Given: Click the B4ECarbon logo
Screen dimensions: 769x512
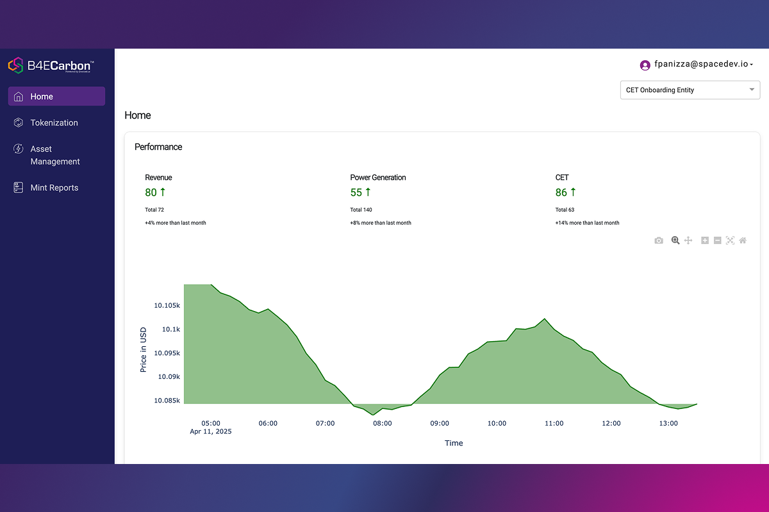Looking at the screenshot, I should point(51,65).
